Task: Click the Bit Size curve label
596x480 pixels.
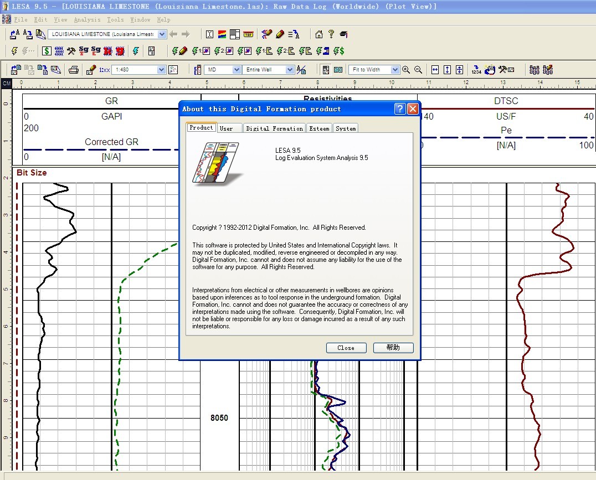Action: pyautogui.click(x=32, y=173)
